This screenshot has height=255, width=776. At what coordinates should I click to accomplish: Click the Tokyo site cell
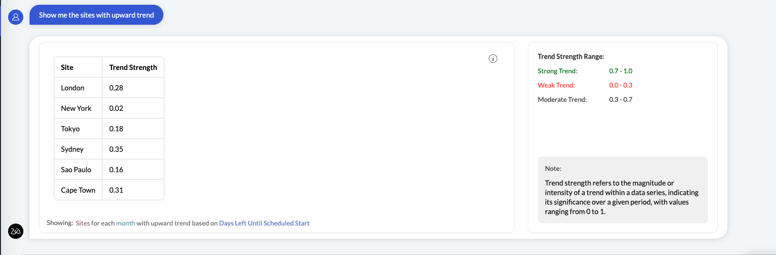pos(71,129)
